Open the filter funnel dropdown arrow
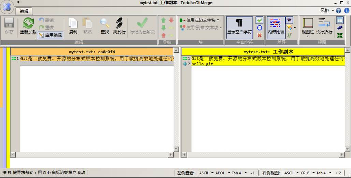Viewport: 351px width, 178px height. point(295,28)
